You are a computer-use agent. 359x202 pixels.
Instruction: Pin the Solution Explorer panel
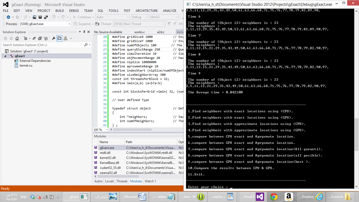84,32
